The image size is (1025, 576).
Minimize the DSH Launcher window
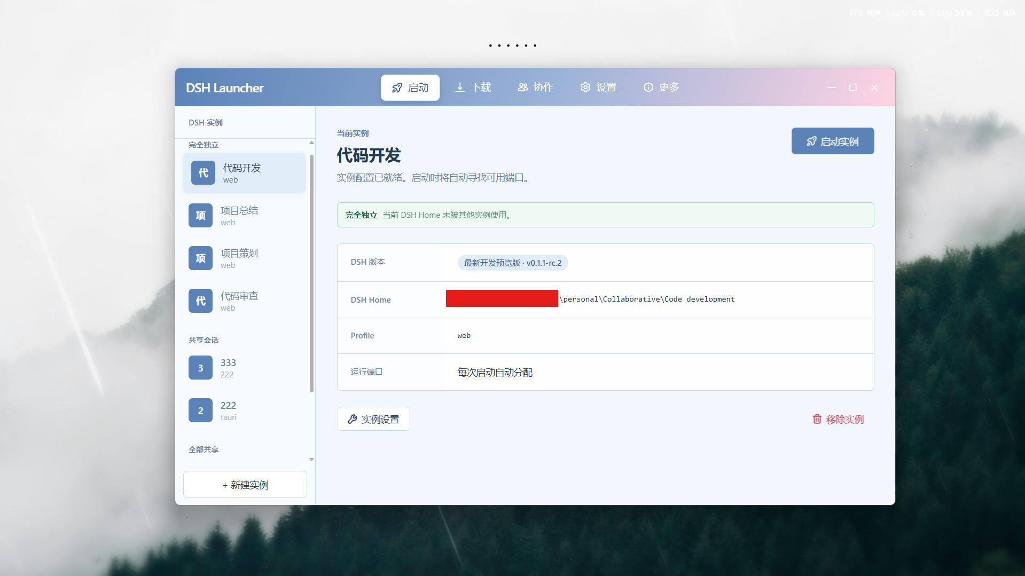point(832,88)
